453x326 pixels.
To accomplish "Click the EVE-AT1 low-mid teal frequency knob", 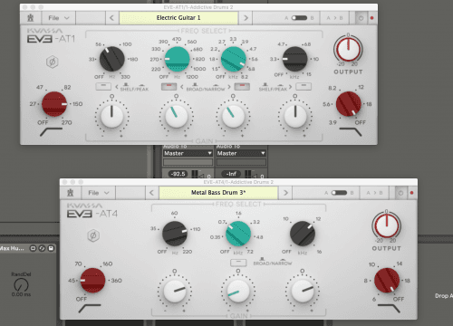I will click(177, 59).
